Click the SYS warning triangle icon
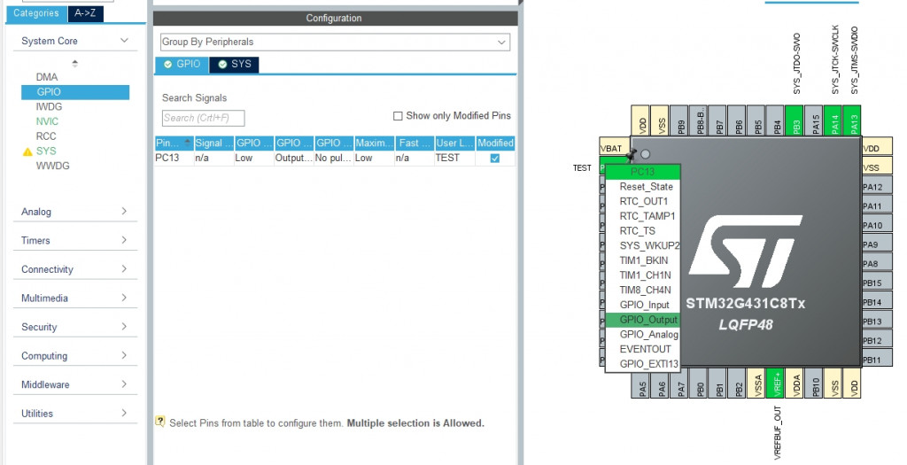This screenshot has height=465, width=907. point(27,151)
